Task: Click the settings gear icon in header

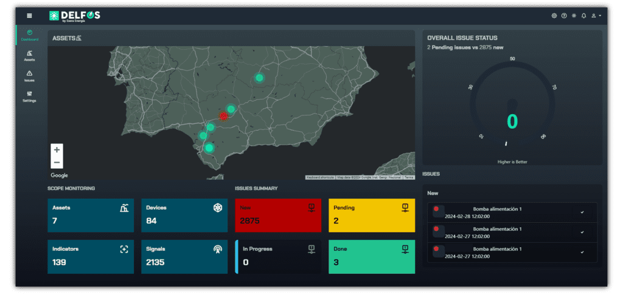Action: [554, 15]
